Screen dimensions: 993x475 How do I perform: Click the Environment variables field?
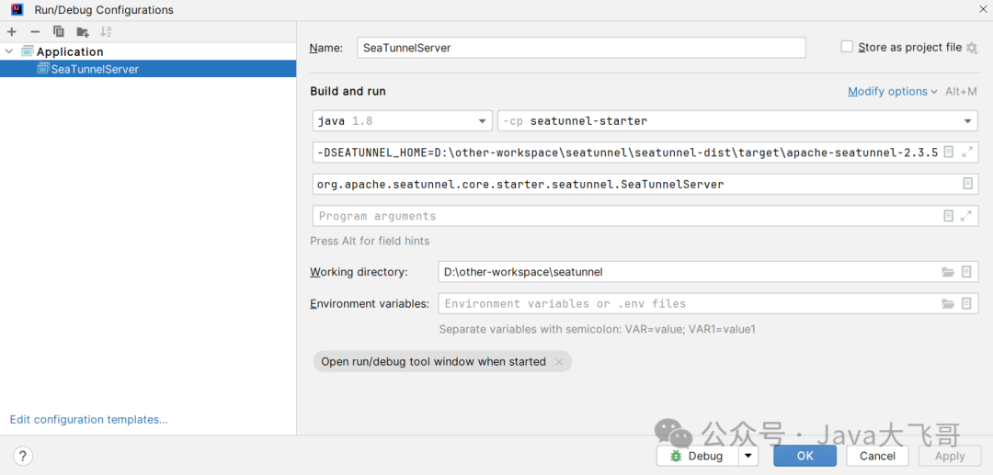[708, 303]
